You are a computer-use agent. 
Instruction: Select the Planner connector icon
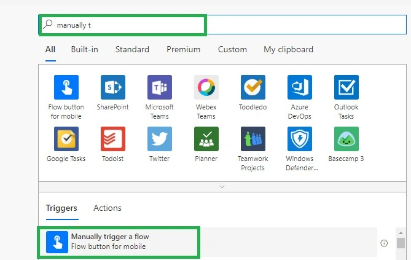[x=206, y=139]
